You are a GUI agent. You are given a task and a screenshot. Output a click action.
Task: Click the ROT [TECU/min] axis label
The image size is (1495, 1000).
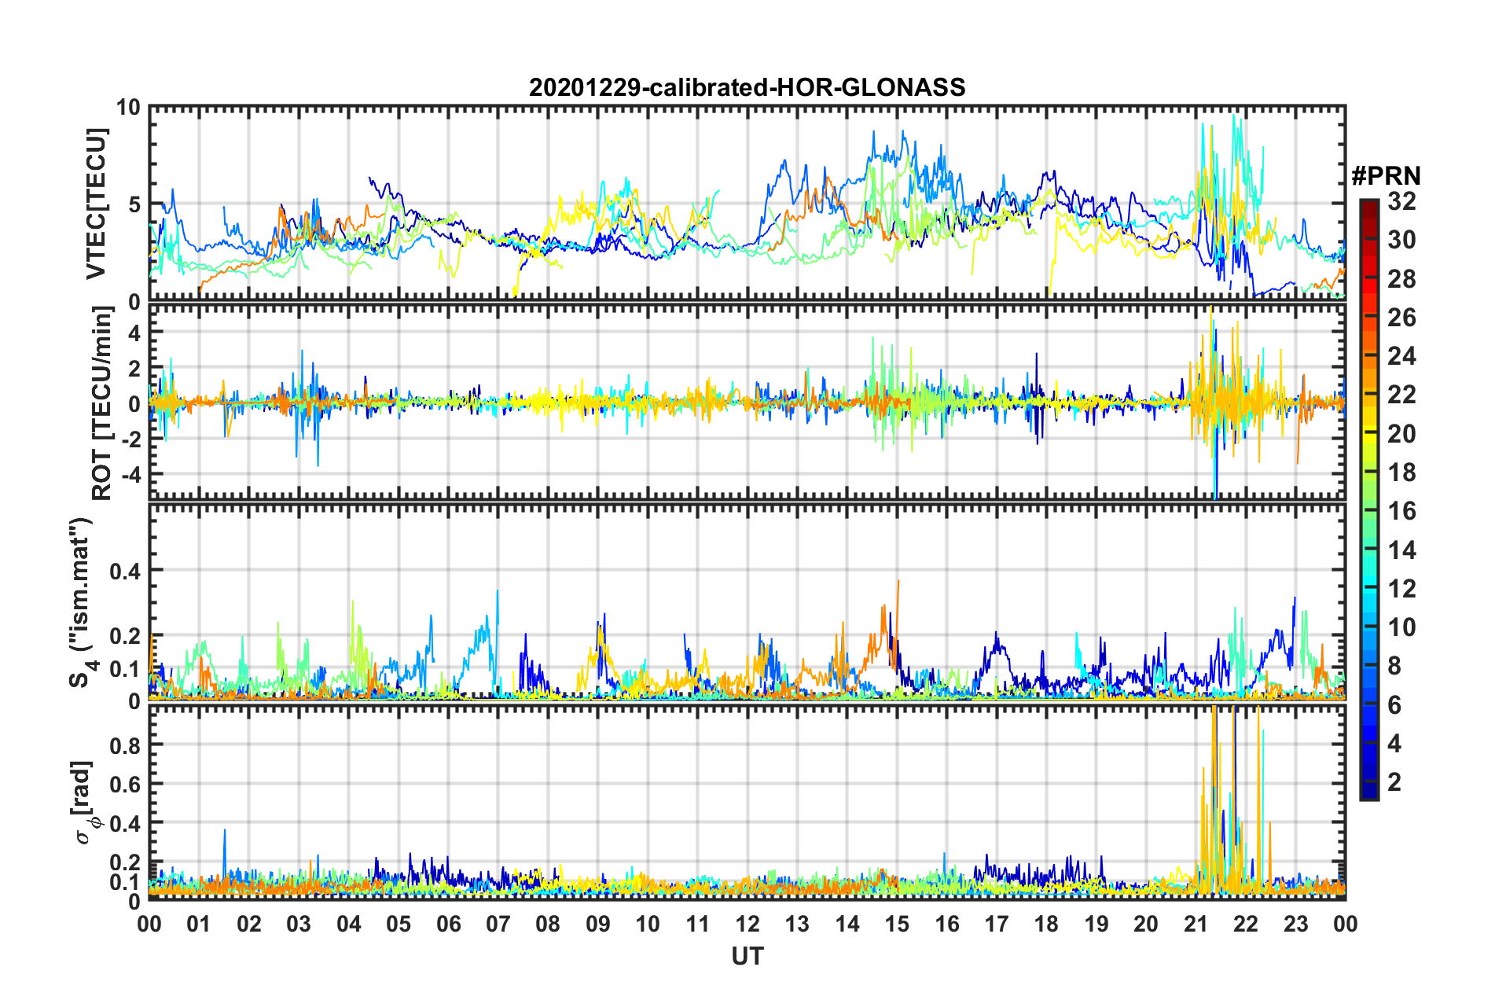tap(102, 403)
